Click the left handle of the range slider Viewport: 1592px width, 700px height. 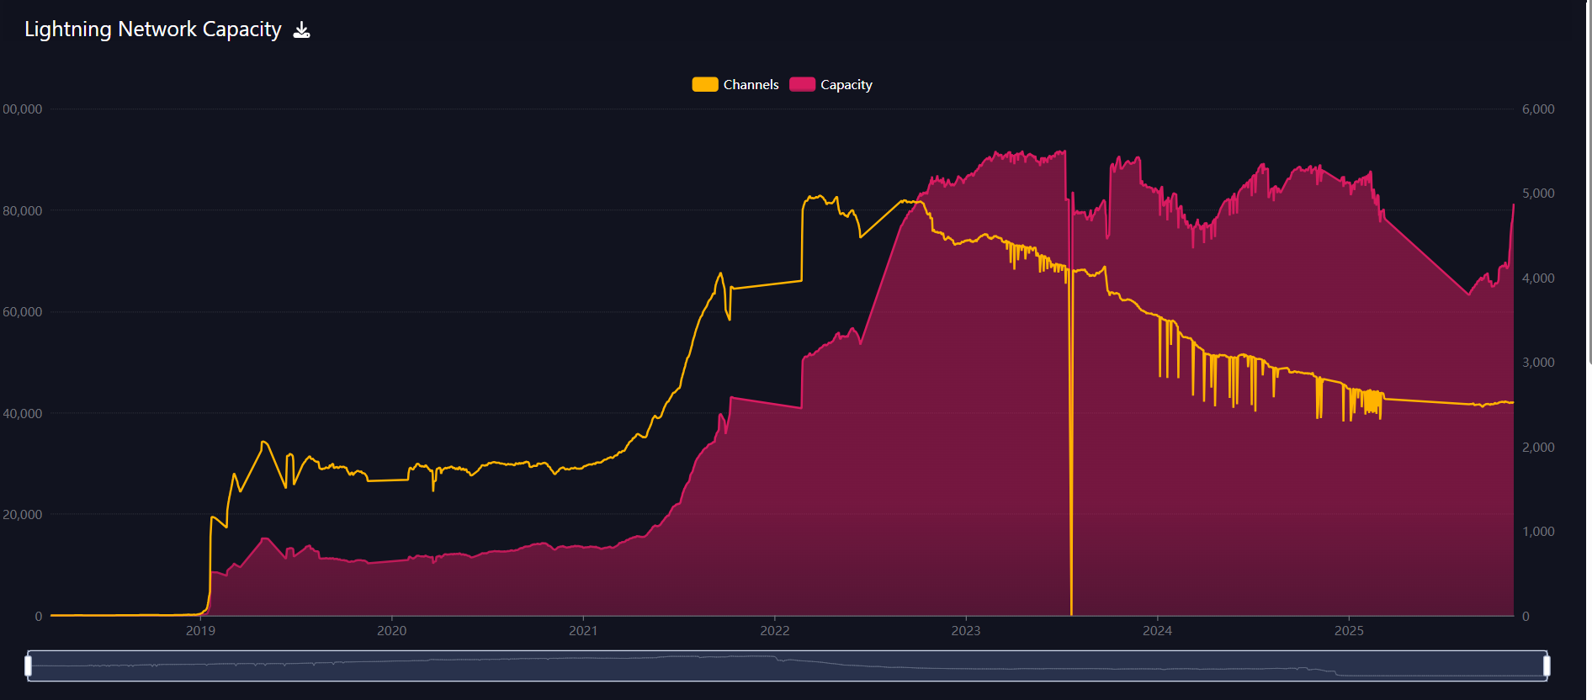click(29, 666)
